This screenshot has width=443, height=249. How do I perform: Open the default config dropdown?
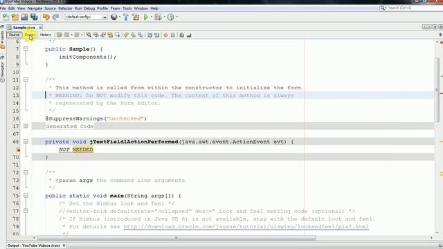pos(86,17)
